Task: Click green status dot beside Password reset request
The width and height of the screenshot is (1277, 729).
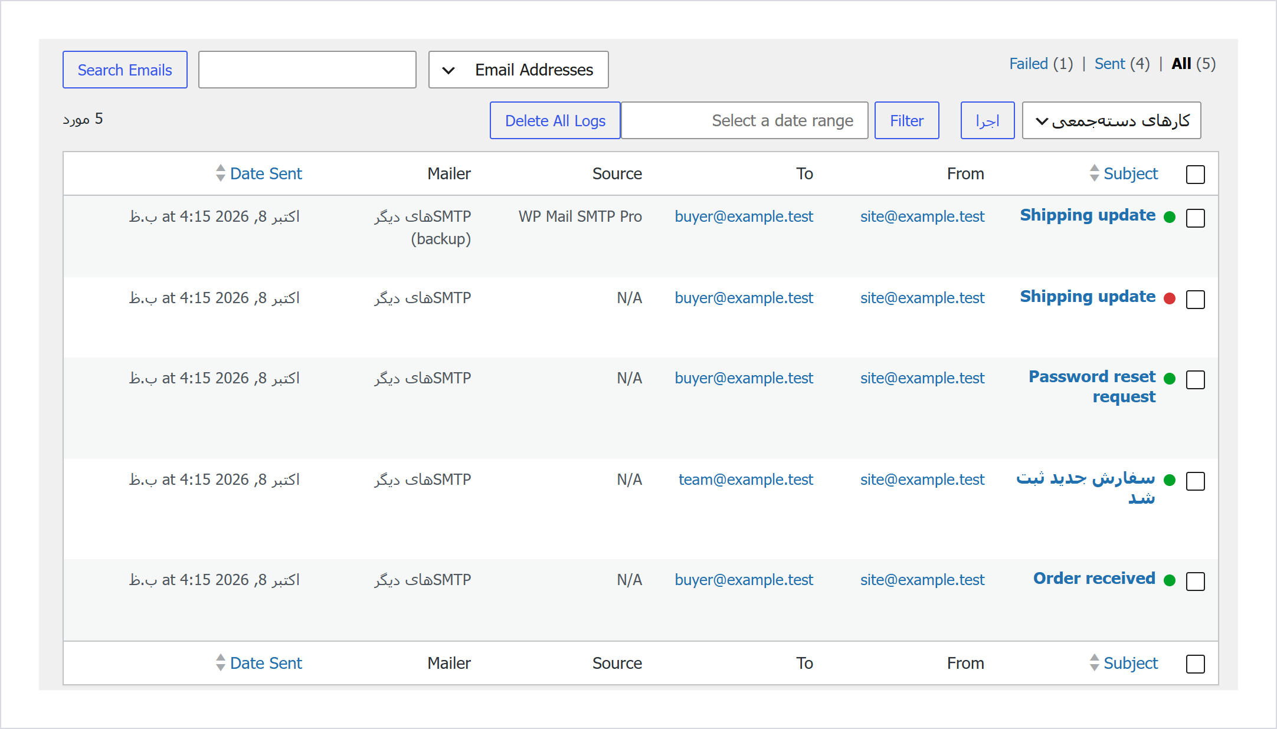Action: [x=1170, y=379]
